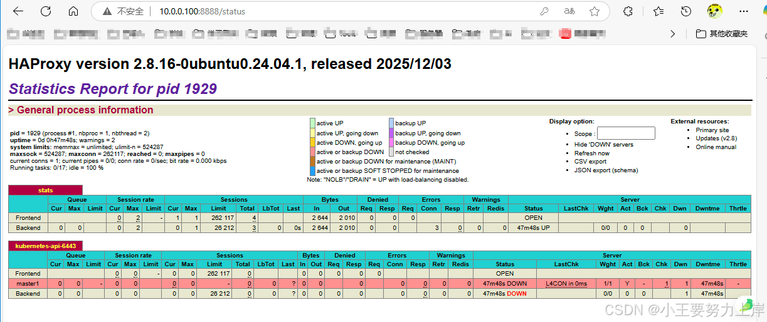The image size is (767, 322).
Task: Open the CSV export link
Action: (590, 162)
